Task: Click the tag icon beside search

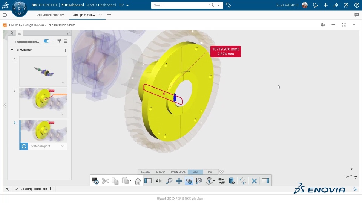Action: [x=229, y=5]
